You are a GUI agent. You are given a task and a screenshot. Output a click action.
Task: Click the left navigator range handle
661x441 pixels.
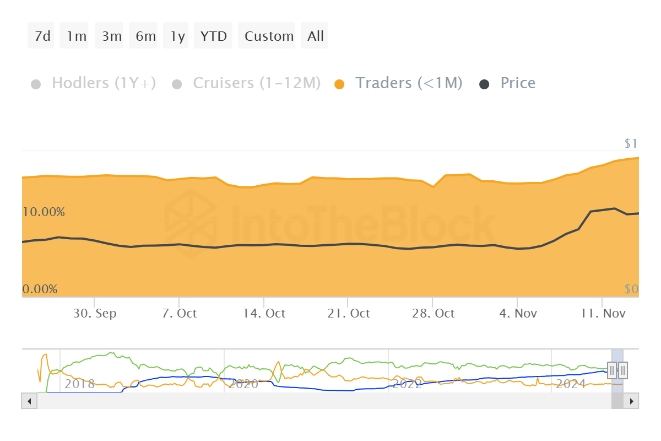pos(612,370)
